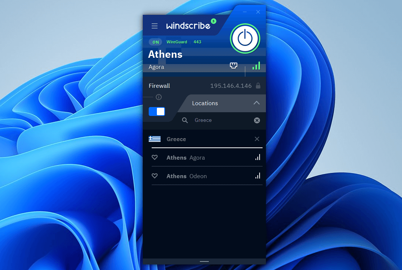Screen dimensions: 402x270
Task: Click the signal strength bars near the power button
Action: click(256, 66)
